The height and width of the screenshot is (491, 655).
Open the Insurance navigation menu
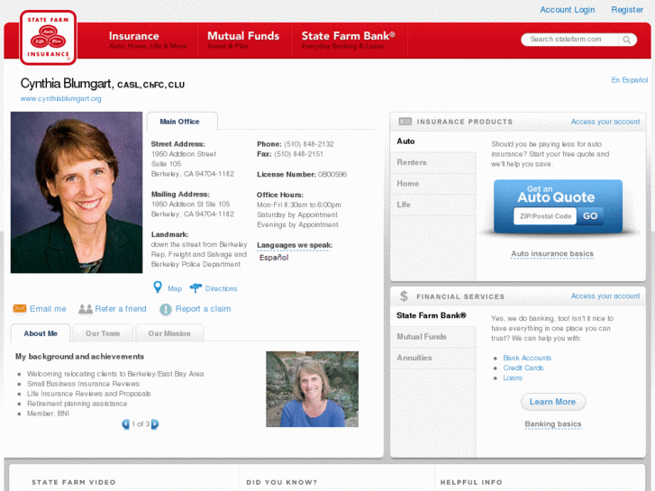pos(148,40)
